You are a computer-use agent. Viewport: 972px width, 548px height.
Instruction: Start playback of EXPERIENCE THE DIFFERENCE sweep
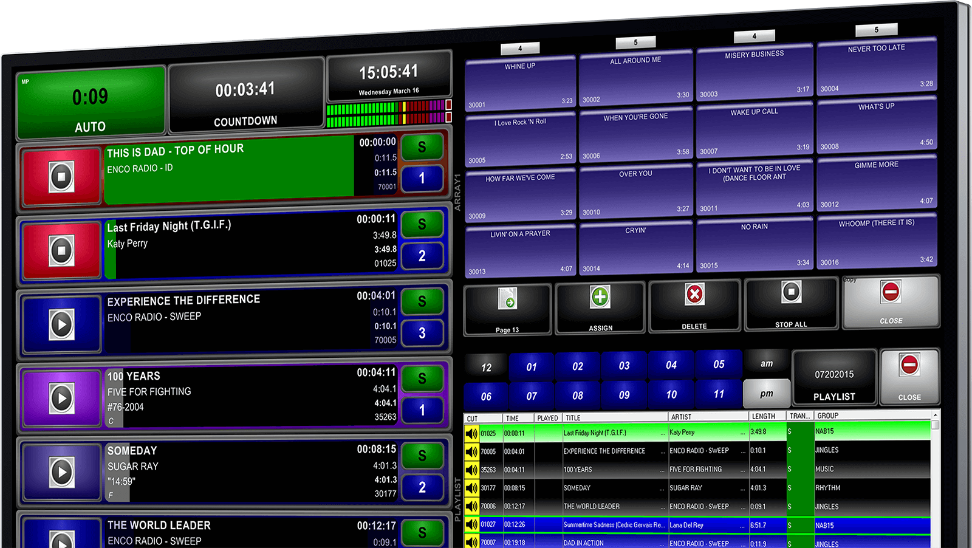click(x=61, y=325)
